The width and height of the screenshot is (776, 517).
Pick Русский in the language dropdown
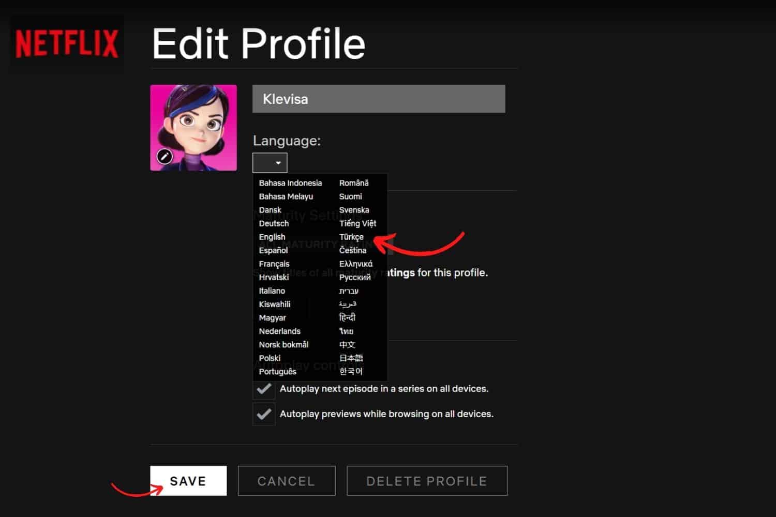355,277
